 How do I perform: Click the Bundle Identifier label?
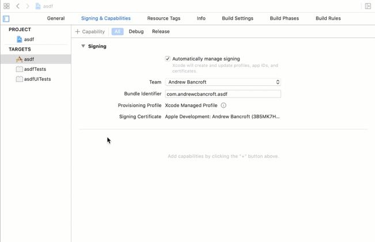143,94
